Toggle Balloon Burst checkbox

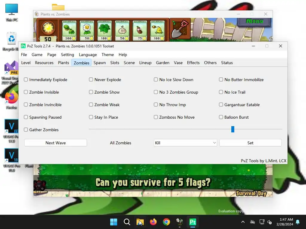(x=221, y=117)
